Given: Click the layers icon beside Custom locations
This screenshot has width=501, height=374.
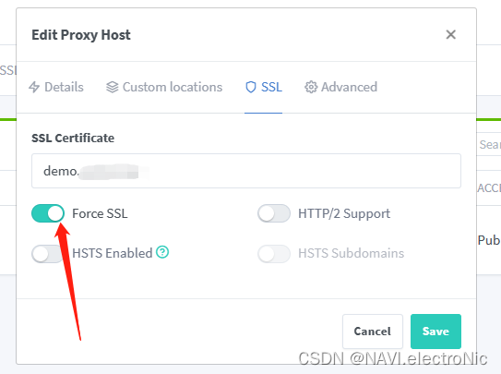Looking at the screenshot, I should (113, 87).
